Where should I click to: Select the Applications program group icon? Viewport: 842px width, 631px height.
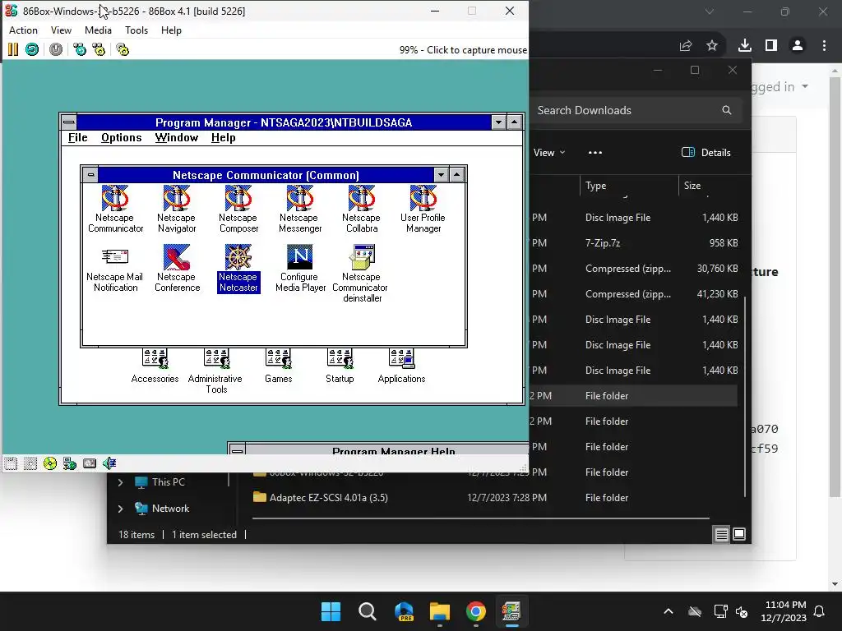tap(401, 366)
